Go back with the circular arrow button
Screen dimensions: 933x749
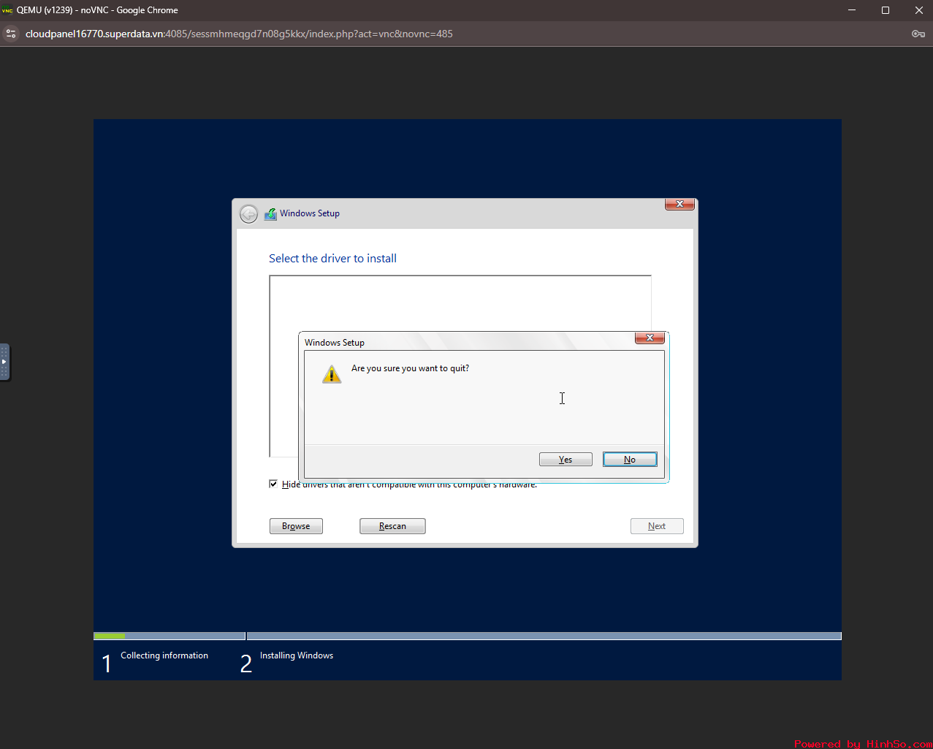(249, 214)
